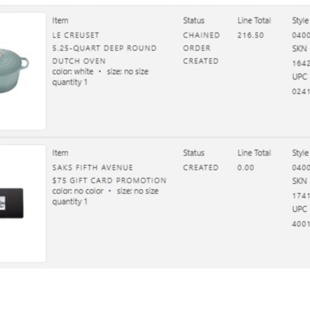Open the Le Creuset Dutch oven product image

pyautogui.click(x=23, y=71)
